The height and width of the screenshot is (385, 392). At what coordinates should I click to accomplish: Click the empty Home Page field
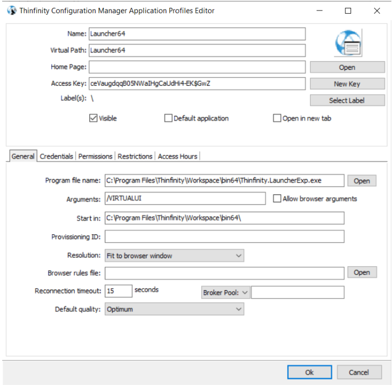(197, 67)
